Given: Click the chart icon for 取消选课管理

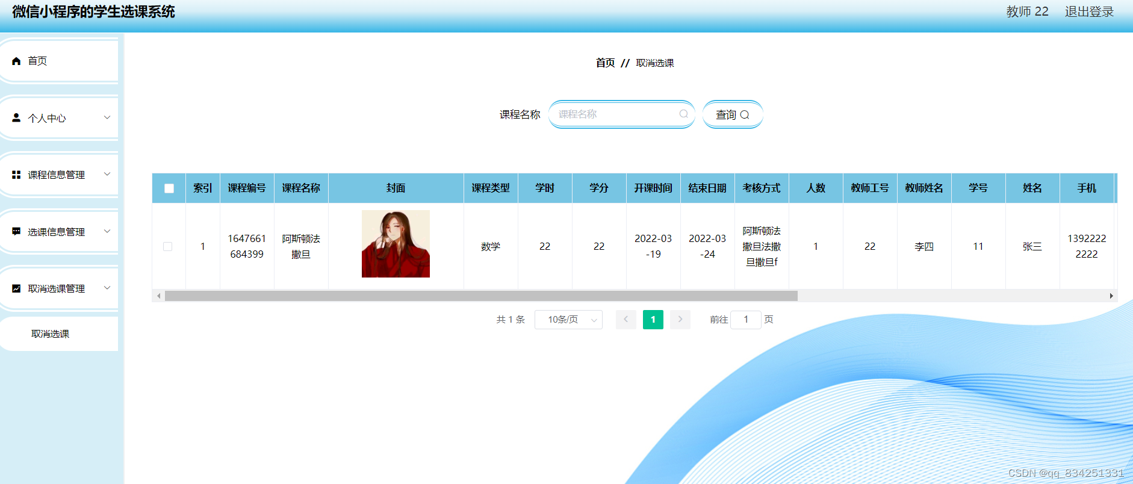Looking at the screenshot, I should 16,288.
